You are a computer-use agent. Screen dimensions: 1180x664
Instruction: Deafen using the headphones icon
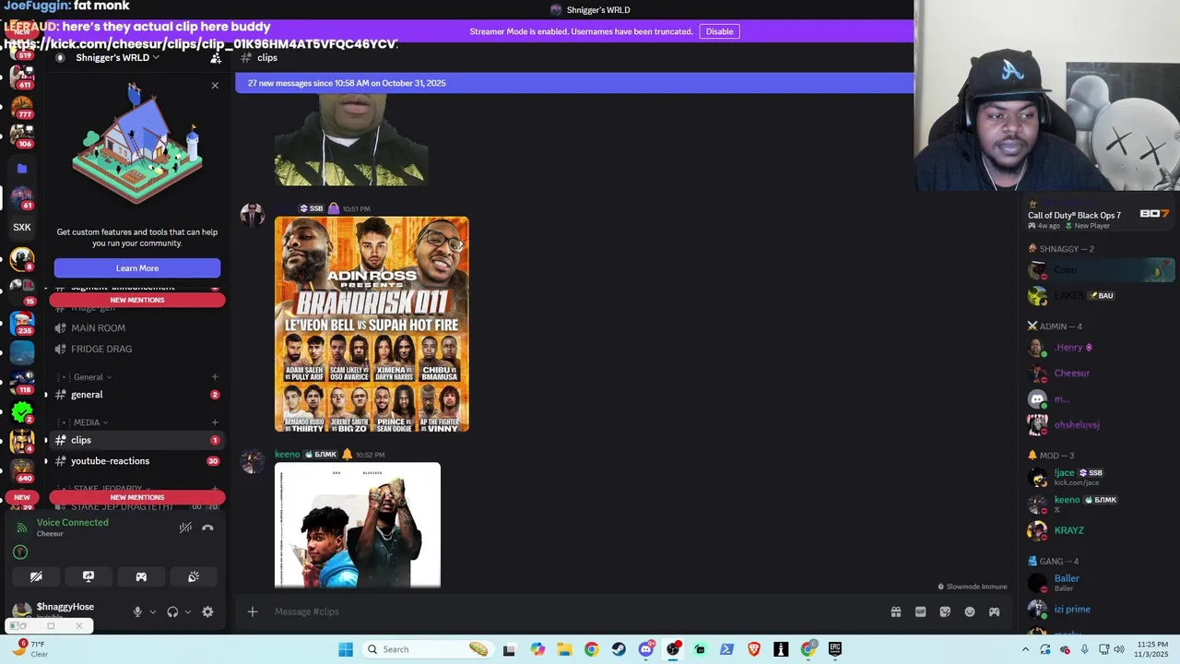tap(172, 611)
